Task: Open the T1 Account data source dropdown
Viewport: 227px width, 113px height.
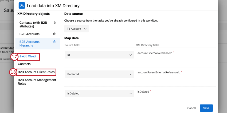Action: (x=77, y=29)
